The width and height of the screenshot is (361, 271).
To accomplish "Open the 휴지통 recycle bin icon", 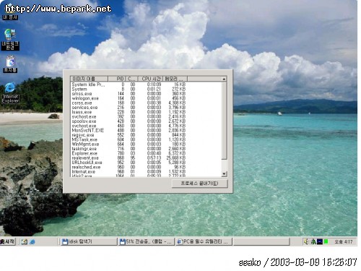I will tap(10, 64).
